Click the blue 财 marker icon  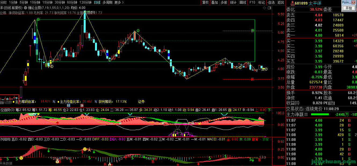68,106
